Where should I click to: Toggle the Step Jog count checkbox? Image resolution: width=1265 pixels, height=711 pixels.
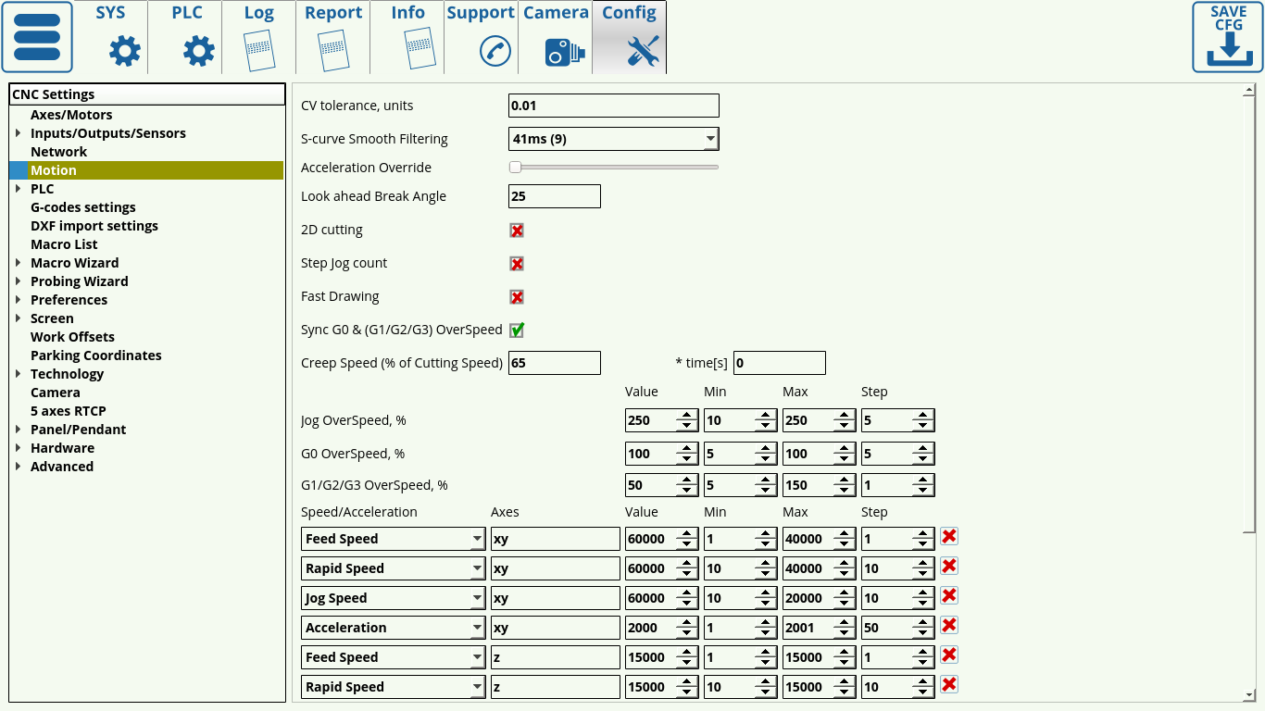[x=517, y=264]
